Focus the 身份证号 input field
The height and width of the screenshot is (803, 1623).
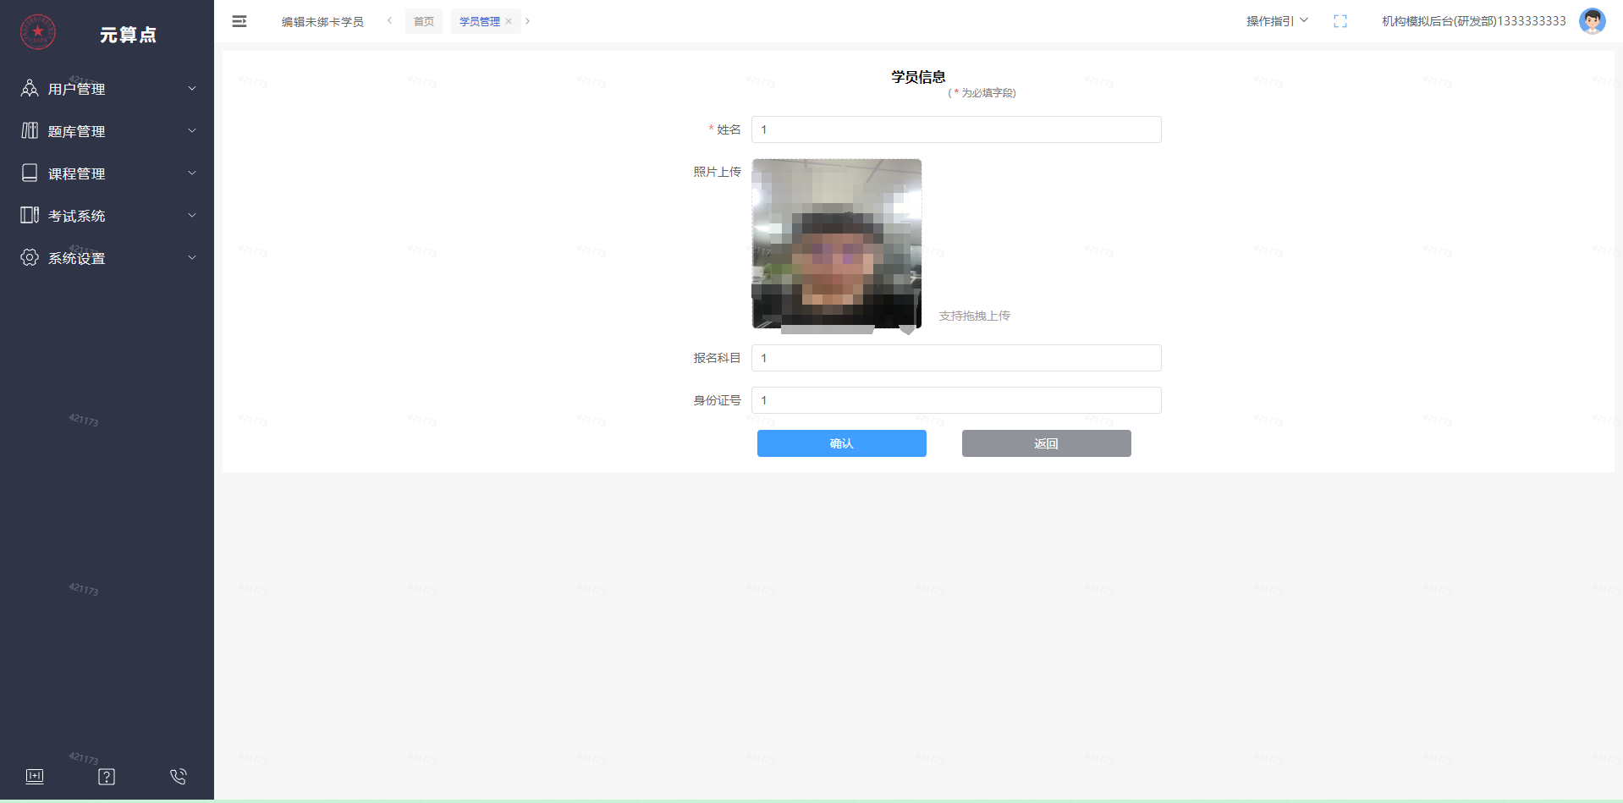pos(956,400)
